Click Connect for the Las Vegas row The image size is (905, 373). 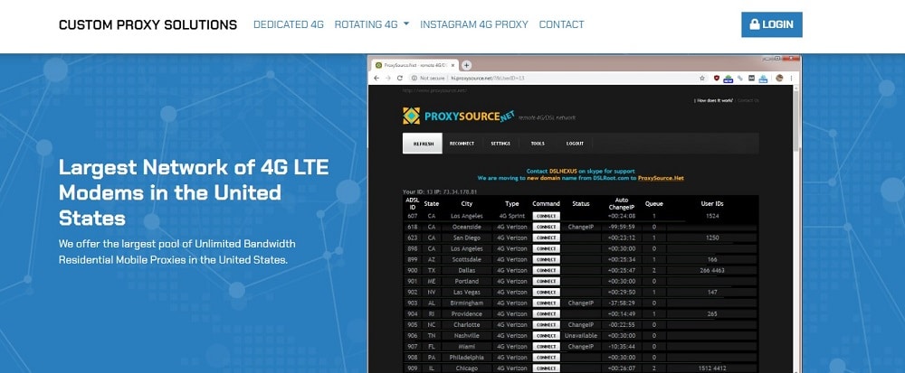coord(546,293)
